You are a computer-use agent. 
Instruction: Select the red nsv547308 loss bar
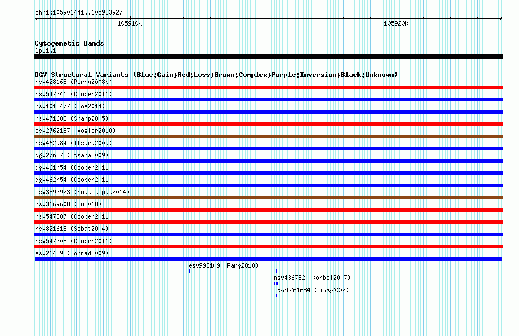click(x=268, y=247)
